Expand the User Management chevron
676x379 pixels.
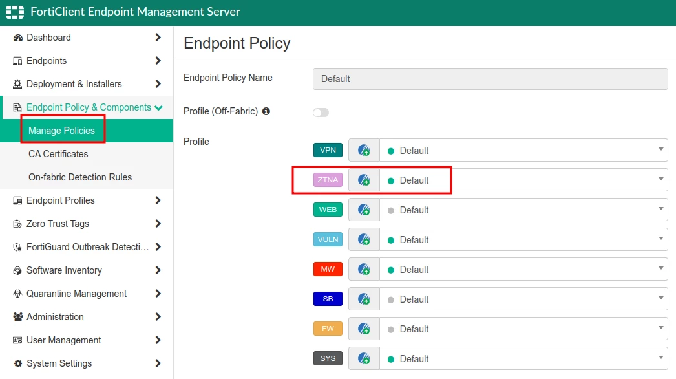point(158,341)
